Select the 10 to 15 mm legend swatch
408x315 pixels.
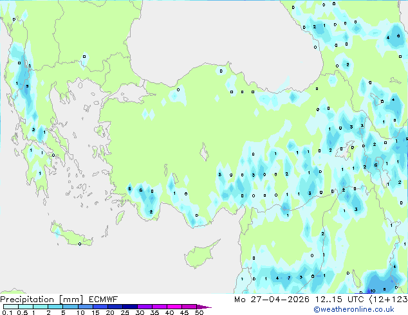point(86,307)
